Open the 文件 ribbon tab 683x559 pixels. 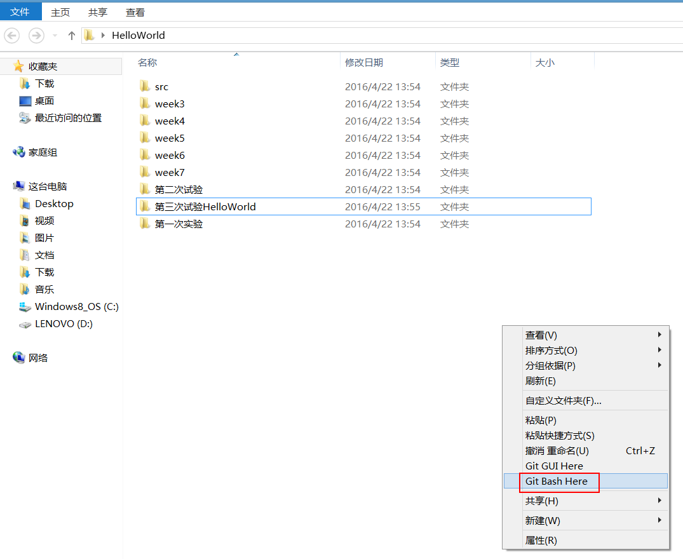pyautogui.click(x=20, y=12)
